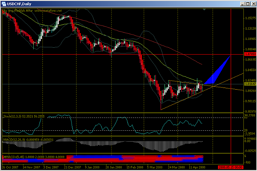The height and width of the screenshot is (171, 257).
Task: Click the Stochastic scale value 98.7708
Action: point(250,116)
